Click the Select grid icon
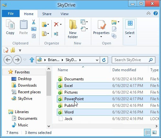 click(x=130, y=23)
